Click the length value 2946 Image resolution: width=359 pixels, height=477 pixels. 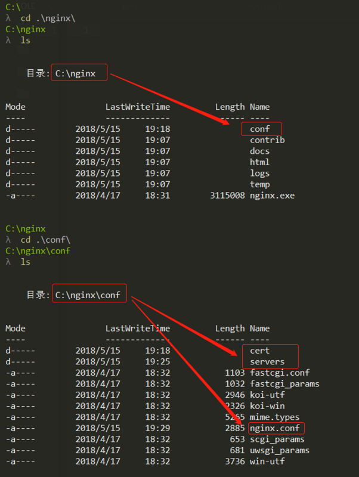(x=235, y=395)
